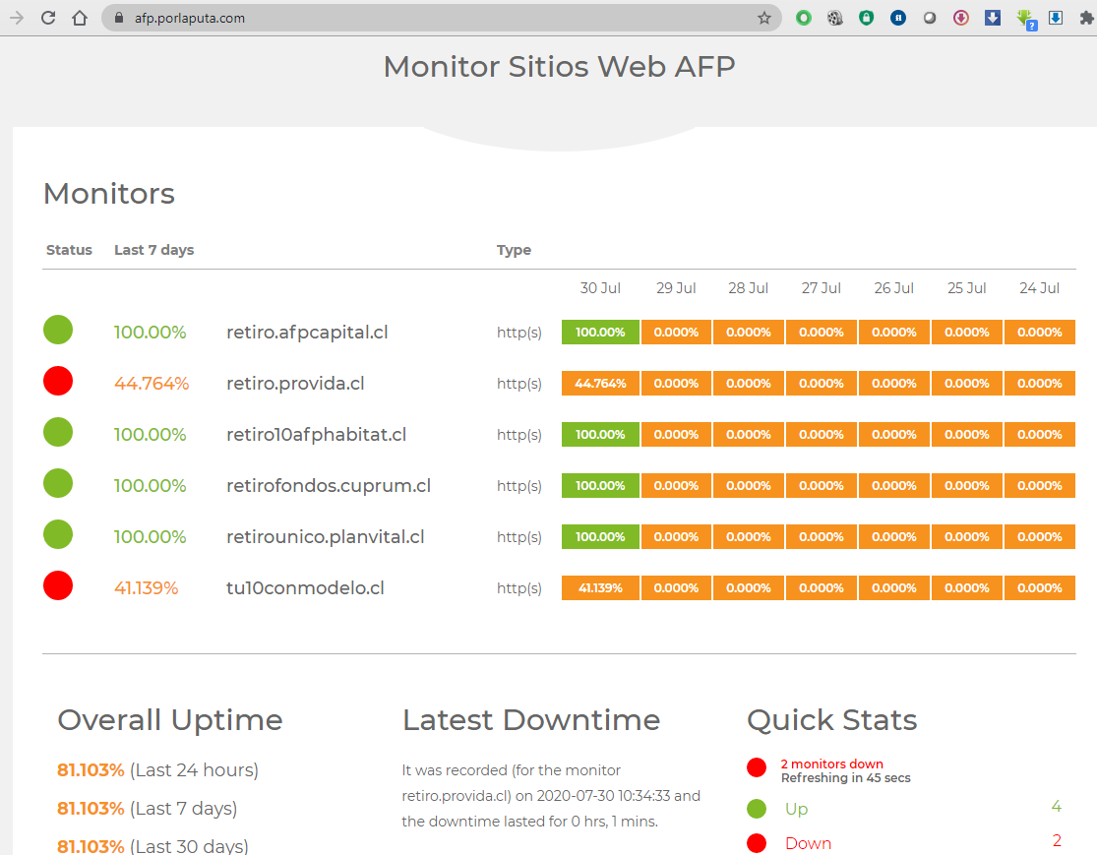Click the 'Last 7 days' column header

point(153,250)
